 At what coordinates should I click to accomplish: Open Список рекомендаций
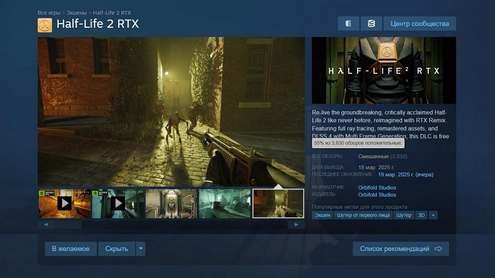[x=400, y=248]
